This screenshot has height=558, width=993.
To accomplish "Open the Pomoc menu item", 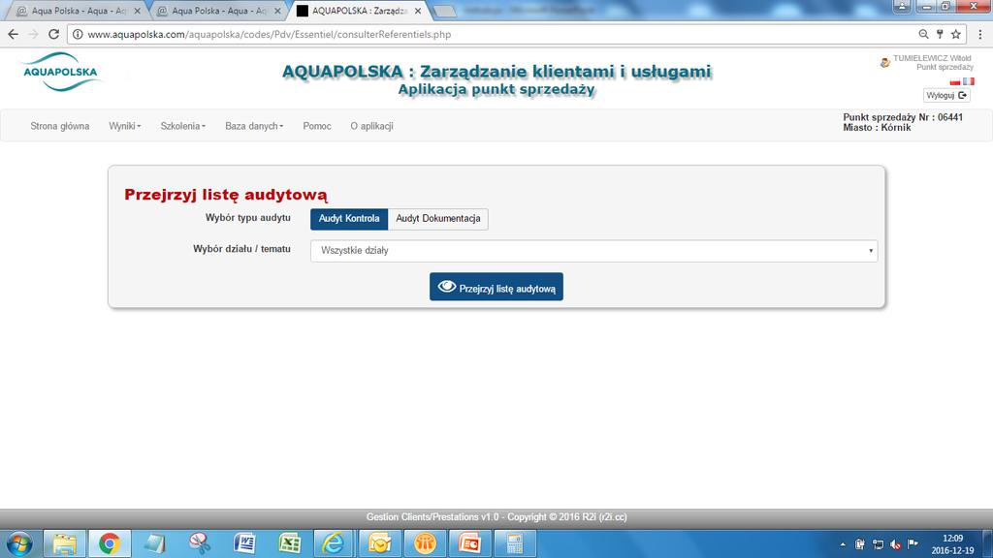I will (x=317, y=126).
